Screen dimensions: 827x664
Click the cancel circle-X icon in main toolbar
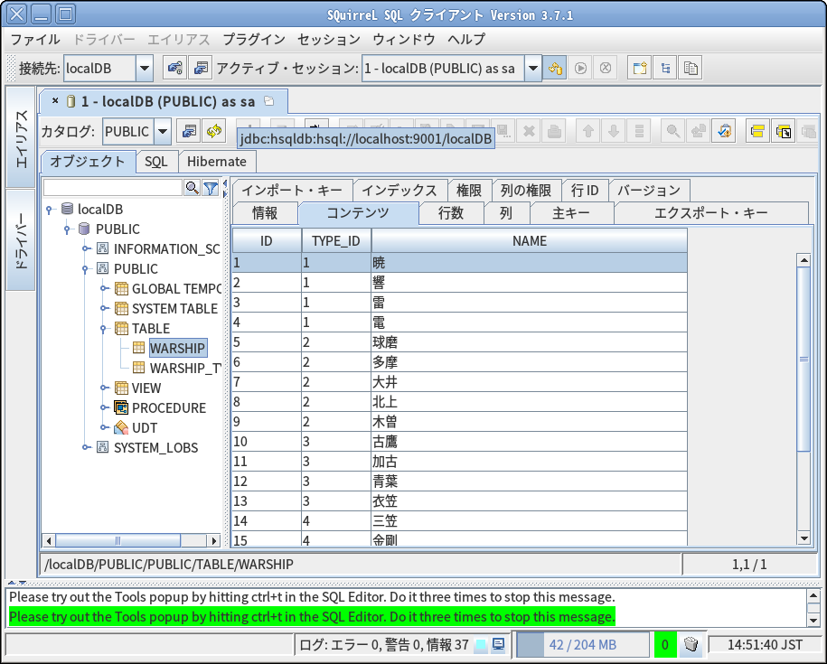(606, 68)
